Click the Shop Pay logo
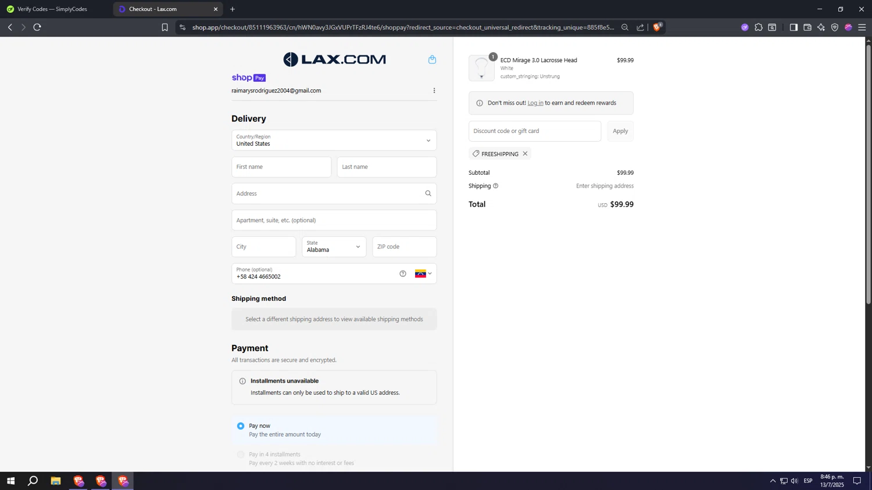Viewport: 872px width, 490px height. [249, 78]
